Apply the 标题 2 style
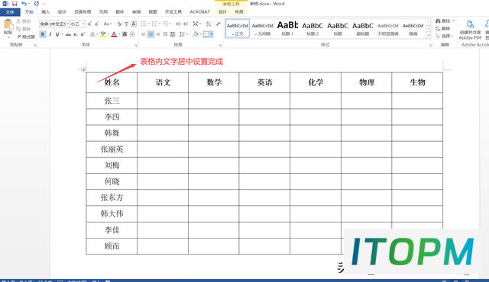 (x=313, y=28)
